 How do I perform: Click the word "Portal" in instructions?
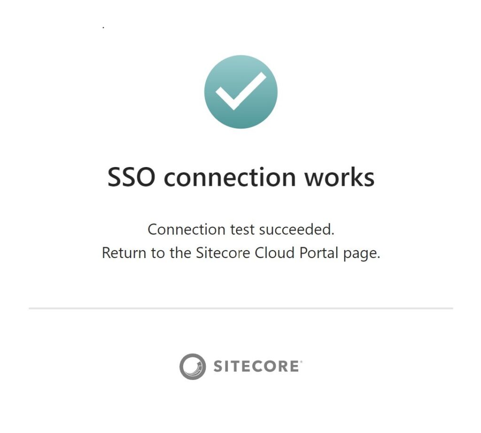click(319, 253)
